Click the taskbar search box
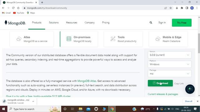 pos(34,109)
